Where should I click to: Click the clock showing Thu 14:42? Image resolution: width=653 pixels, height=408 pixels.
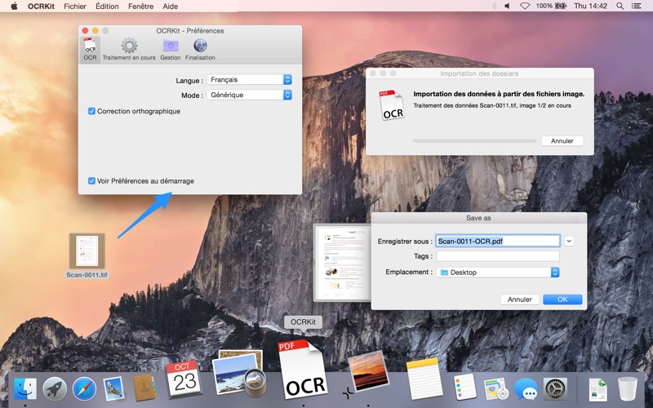pyautogui.click(x=590, y=6)
